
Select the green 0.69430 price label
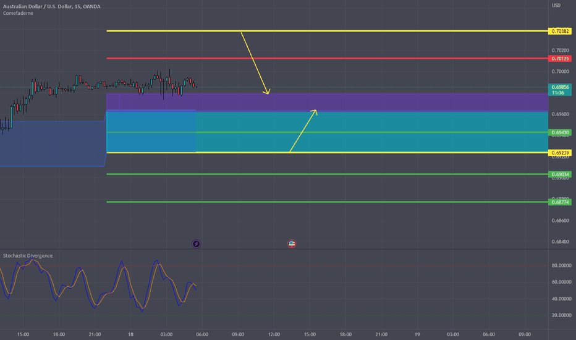click(x=560, y=132)
